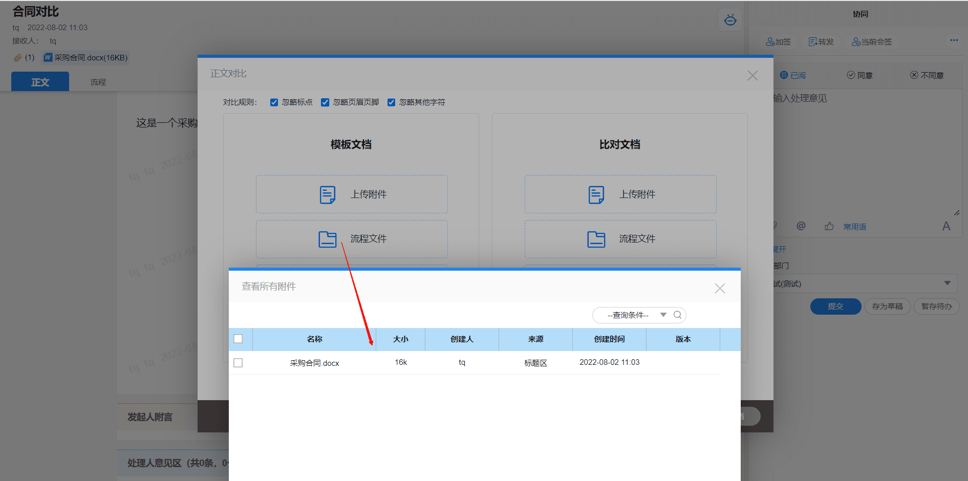Image resolution: width=968 pixels, height=481 pixels.
Task: Click the 当前会签 button
Action: click(x=872, y=42)
